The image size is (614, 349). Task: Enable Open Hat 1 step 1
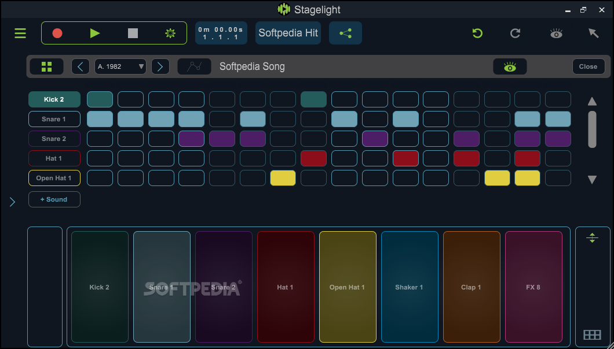click(100, 178)
